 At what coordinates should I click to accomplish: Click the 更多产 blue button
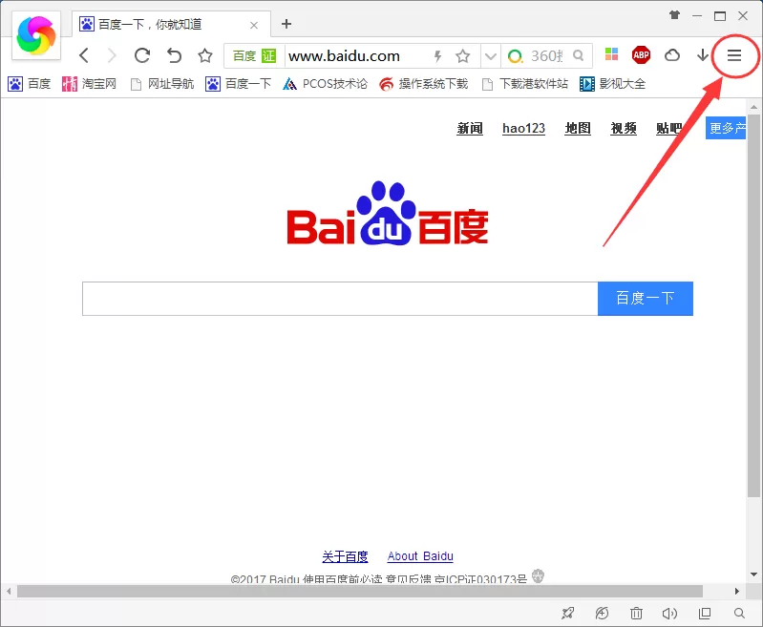(726, 128)
